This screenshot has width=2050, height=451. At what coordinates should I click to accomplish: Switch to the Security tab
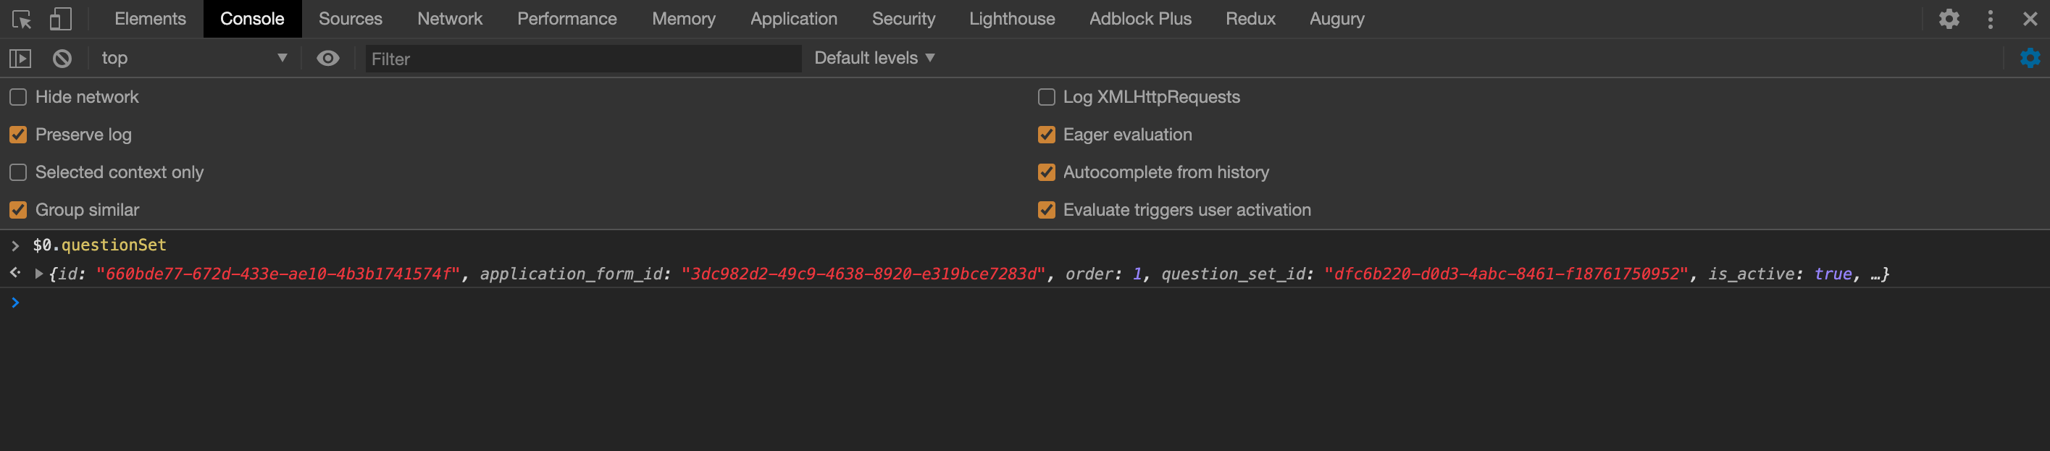click(903, 18)
